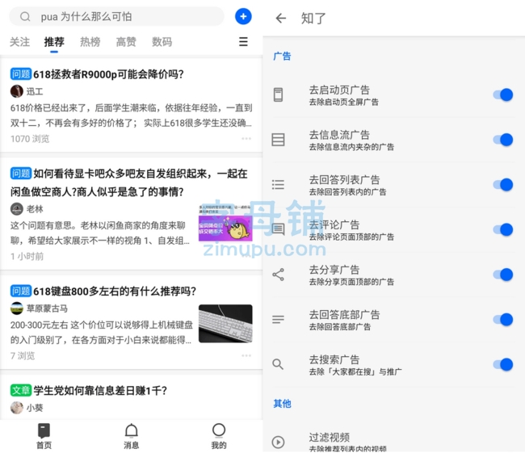Open 我的 in bottom navigation
This screenshot has width=525, height=453.
click(x=219, y=436)
